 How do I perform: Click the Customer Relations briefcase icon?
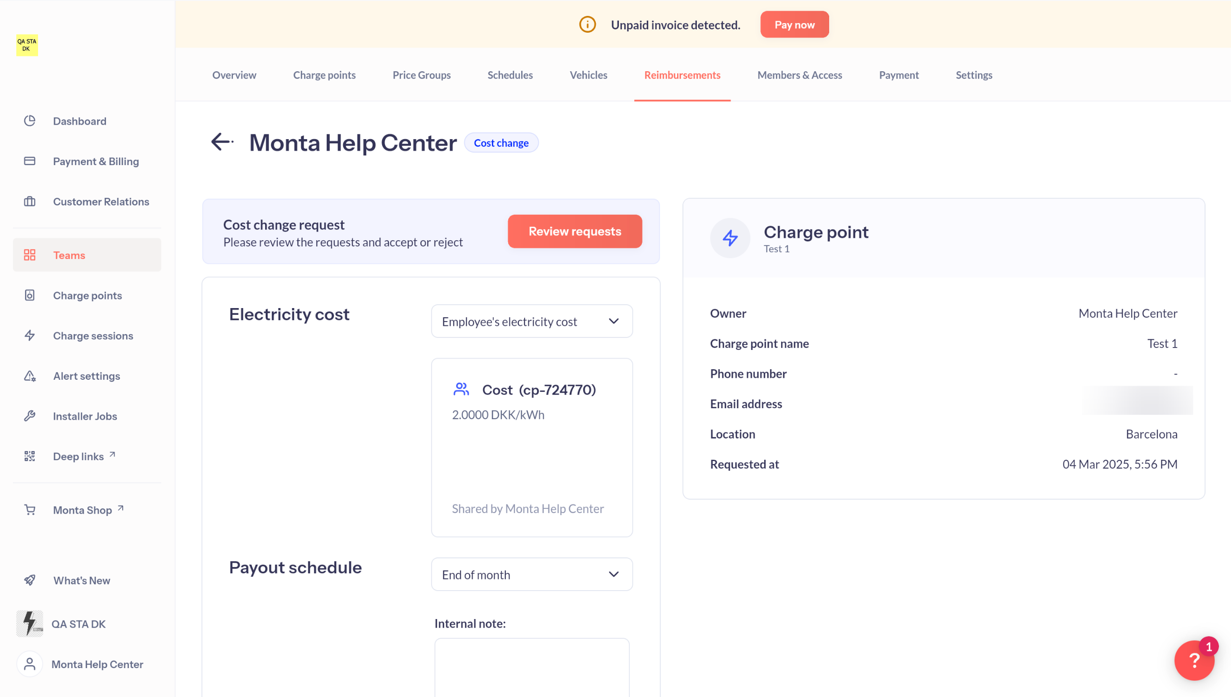30,202
